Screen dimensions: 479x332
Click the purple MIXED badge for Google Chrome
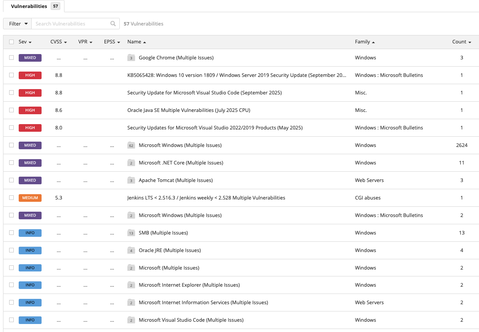pyautogui.click(x=30, y=58)
